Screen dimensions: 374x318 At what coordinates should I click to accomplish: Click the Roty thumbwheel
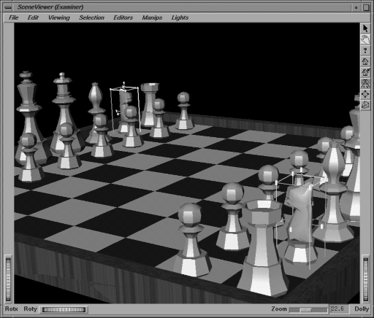point(64,309)
